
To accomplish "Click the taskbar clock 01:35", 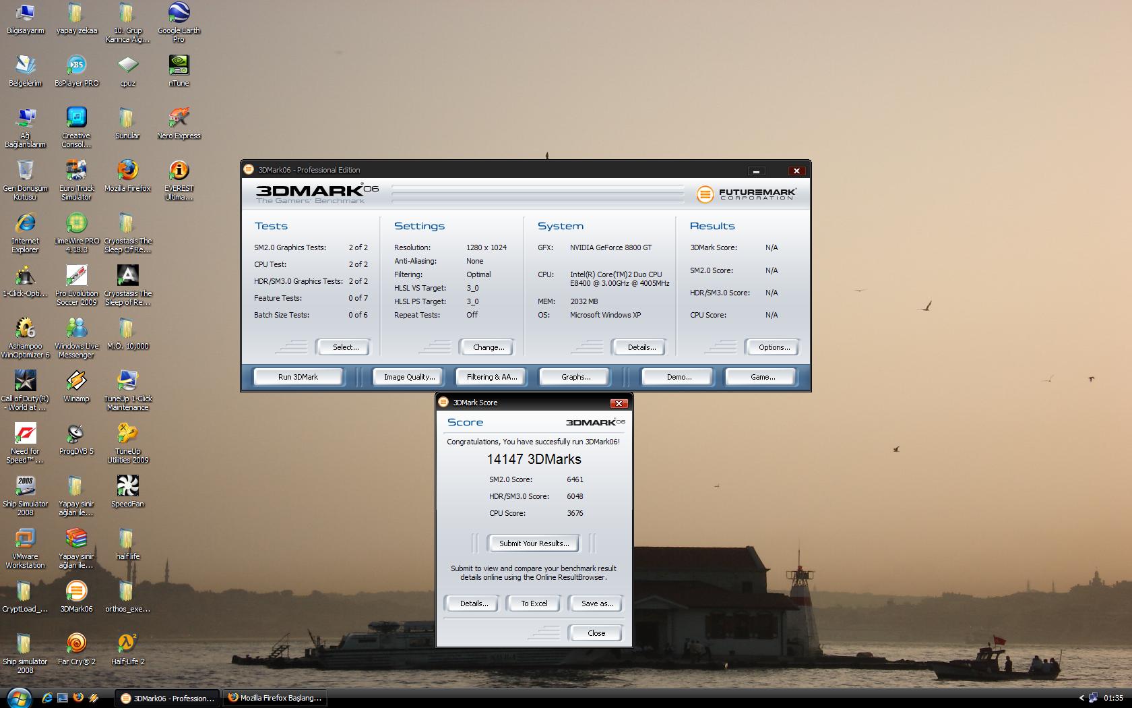I will point(1113,698).
